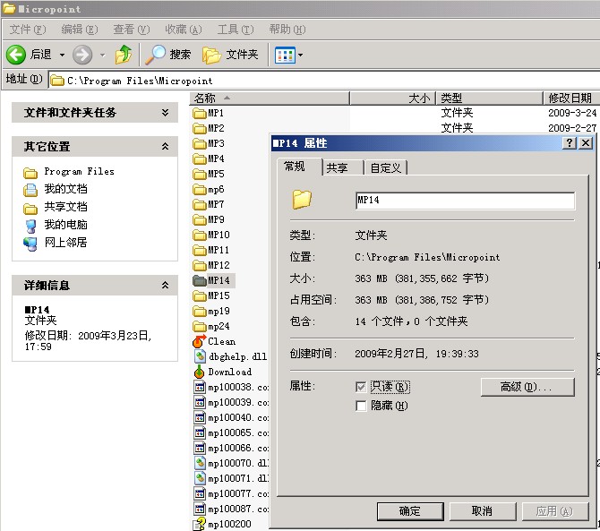Screen dimensions: 600x531
Task: Open the Views dropdown arrow
Action: pos(300,56)
